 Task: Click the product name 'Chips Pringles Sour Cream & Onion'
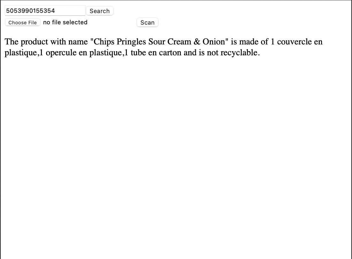159,42
